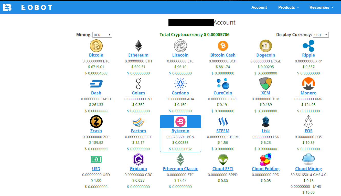341x196 pixels.
Task: Open the Litecoin link
Action: tap(180, 55)
